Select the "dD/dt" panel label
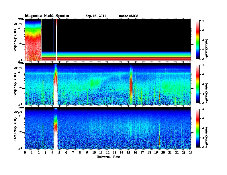The image size is (227, 175). pyautogui.click(x=18, y=68)
